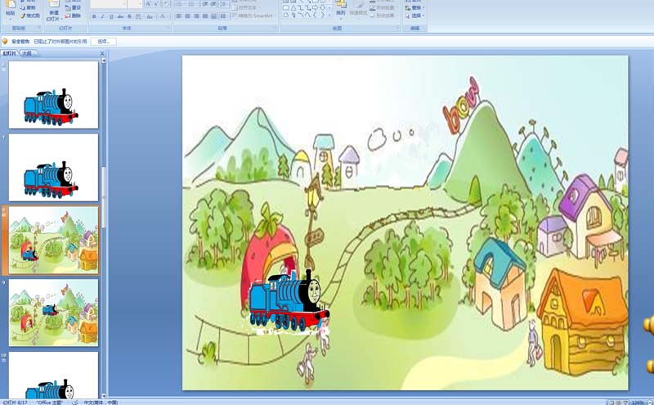Screen dimensions: 654x405
Task: Open the Clipboard group dialog launcher
Action: click(39, 28)
